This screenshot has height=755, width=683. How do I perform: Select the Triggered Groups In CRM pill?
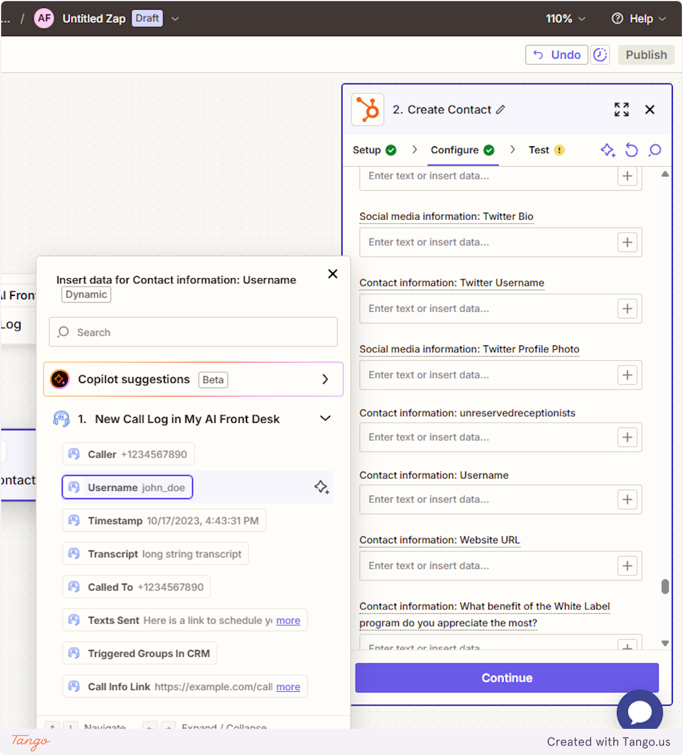(140, 653)
